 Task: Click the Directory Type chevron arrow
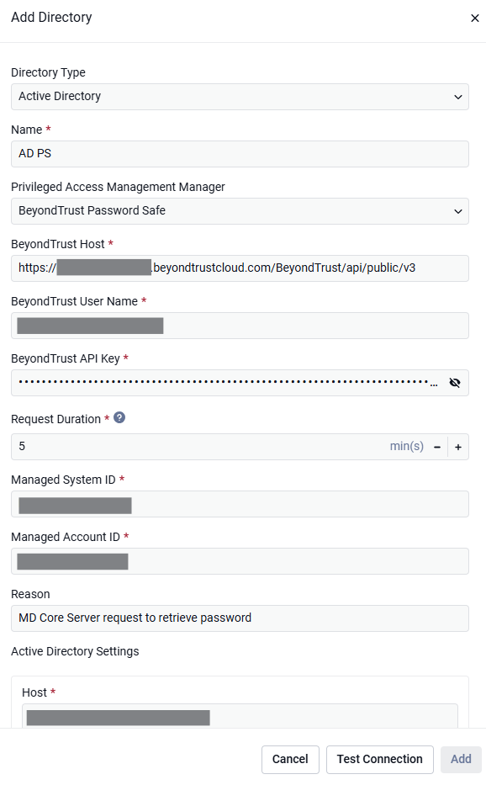tap(458, 97)
